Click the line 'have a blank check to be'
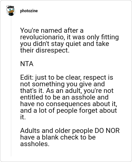Viewport: 132px width, 162px height. 58,137
